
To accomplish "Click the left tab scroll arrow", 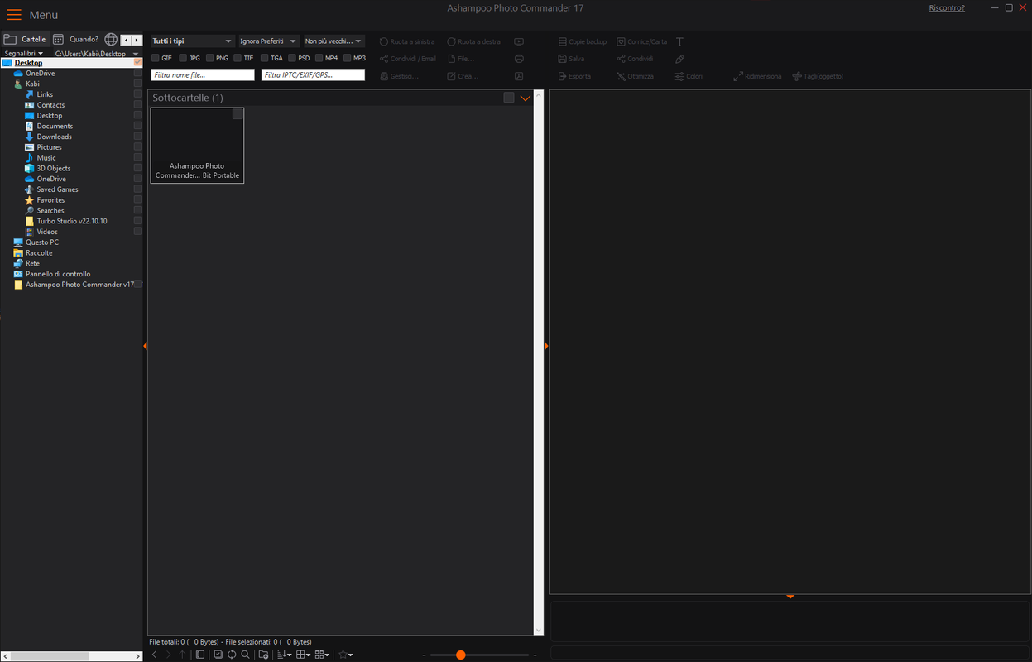I will point(126,40).
